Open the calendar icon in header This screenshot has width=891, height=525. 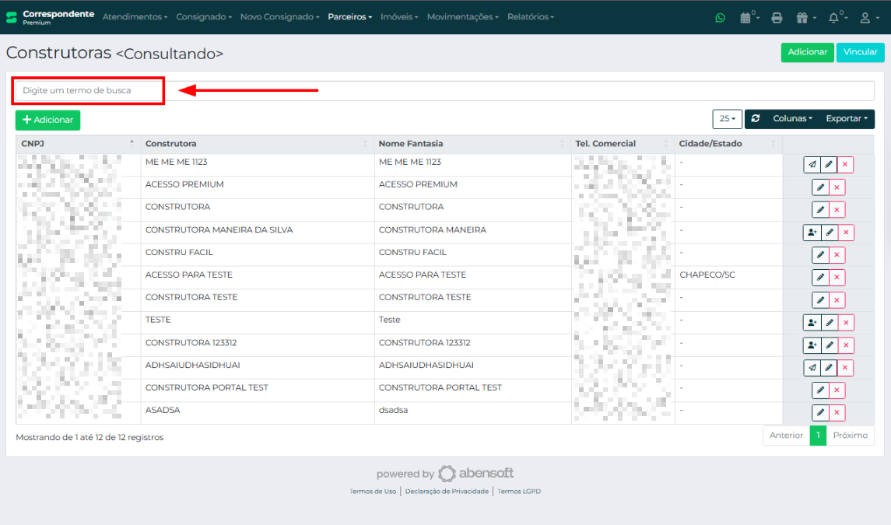(749, 18)
